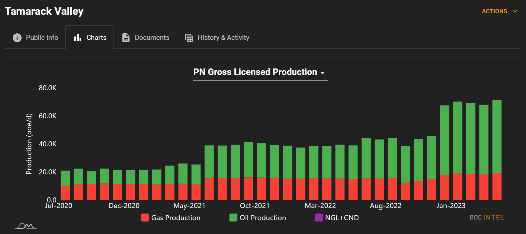Toggle Oil Production legend series
The width and height of the screenshot is (526, 234).
[258, 218]
